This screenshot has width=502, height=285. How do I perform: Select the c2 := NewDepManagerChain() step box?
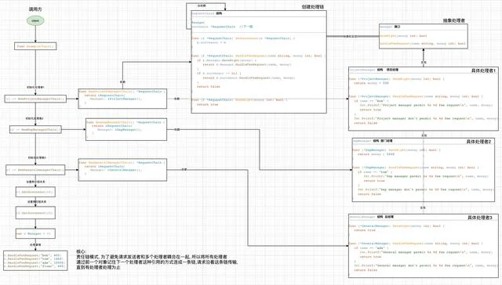click(x=35, y=130)
